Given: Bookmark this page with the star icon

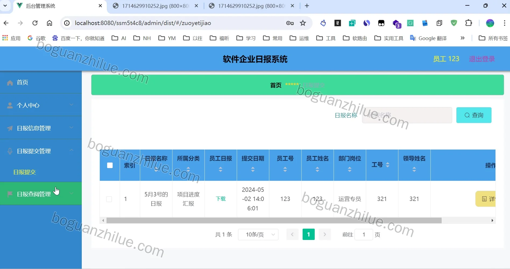Looking at the screenshot, I should 303,23.
